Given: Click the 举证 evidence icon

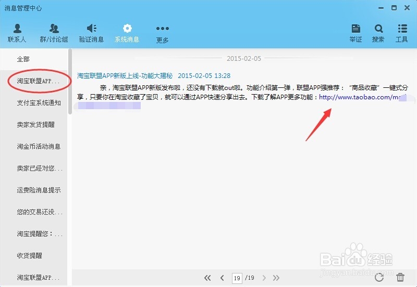Looking at the screenshot, I should tap(355, 33).
